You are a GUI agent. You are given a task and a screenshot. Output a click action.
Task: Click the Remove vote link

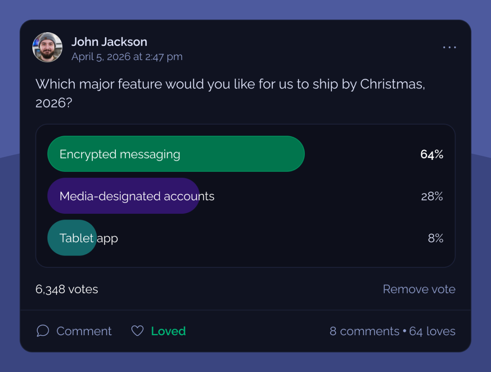(x=419, y=289)
